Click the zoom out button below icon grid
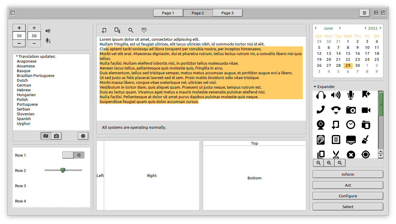 (319, 163)
